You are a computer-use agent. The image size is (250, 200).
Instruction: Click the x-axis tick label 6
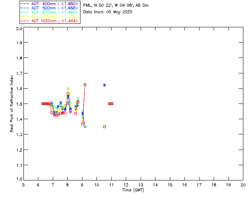pyautogui.click(x=38, y=185)
